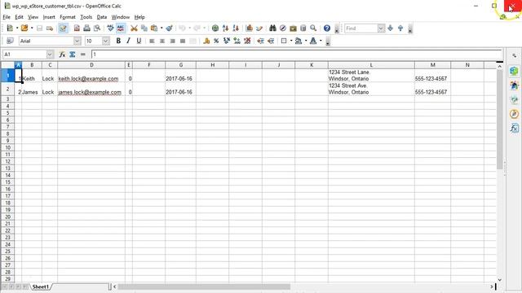522x293 pixels.
Task: Click the horizontal scrollbar thumb
Action: pyautogui.click(x=203, y=286)
